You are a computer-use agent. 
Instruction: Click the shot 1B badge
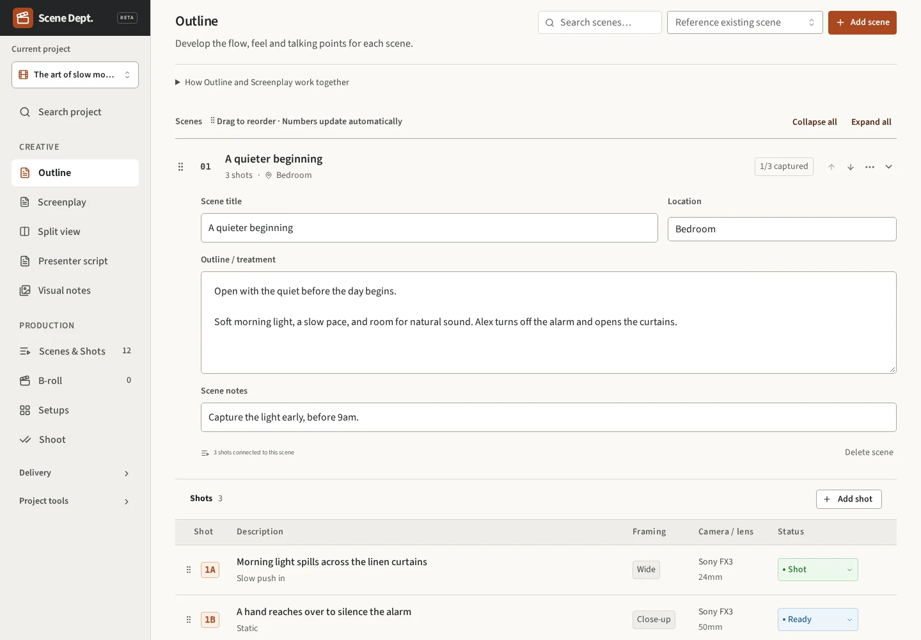(x=210, y=620)
